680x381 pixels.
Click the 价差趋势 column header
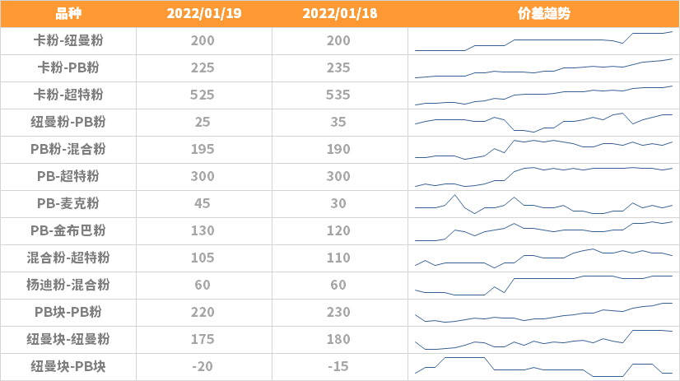click(544, 13)
